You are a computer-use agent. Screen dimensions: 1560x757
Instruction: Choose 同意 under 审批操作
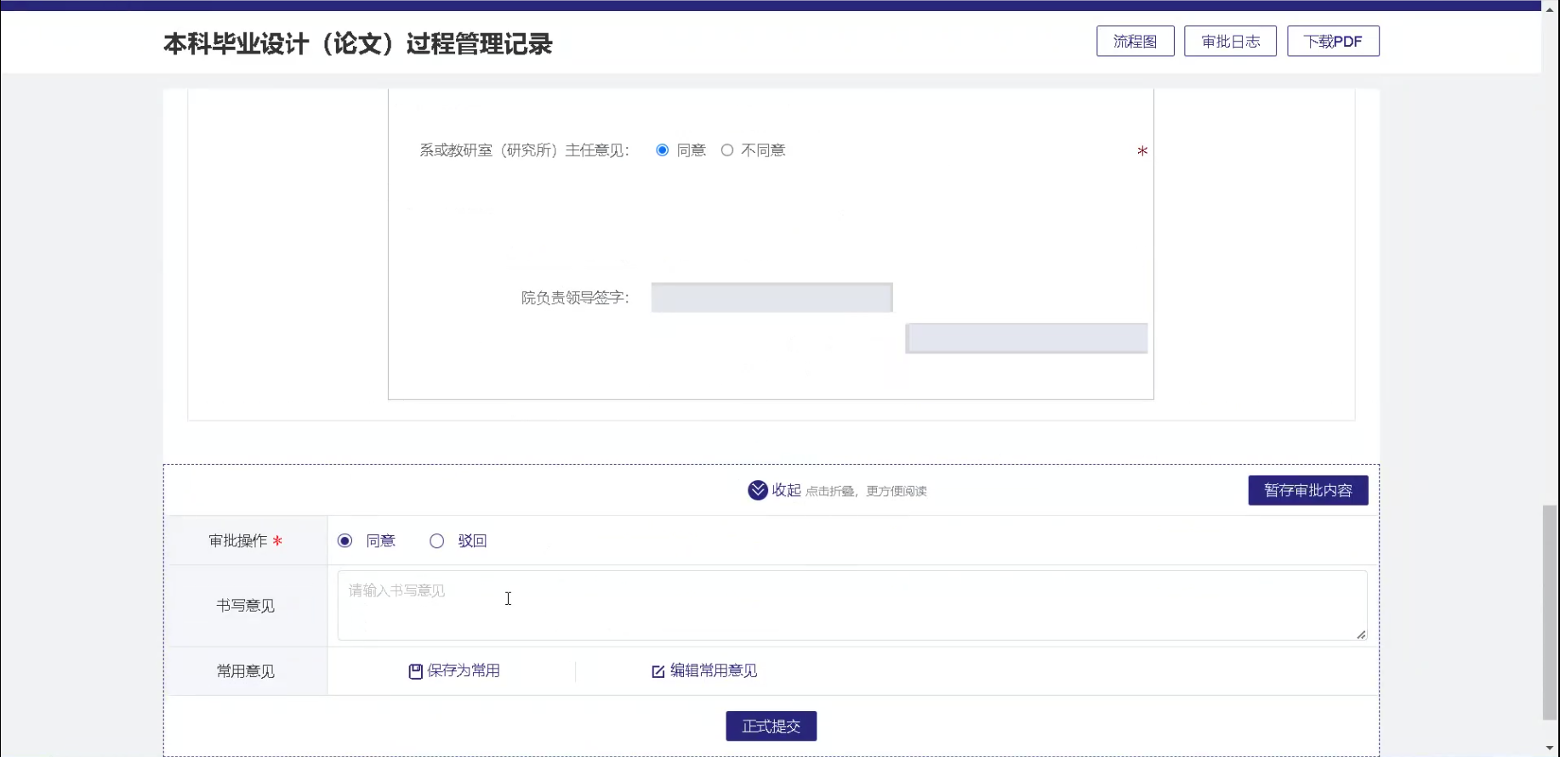click(344, 541)
